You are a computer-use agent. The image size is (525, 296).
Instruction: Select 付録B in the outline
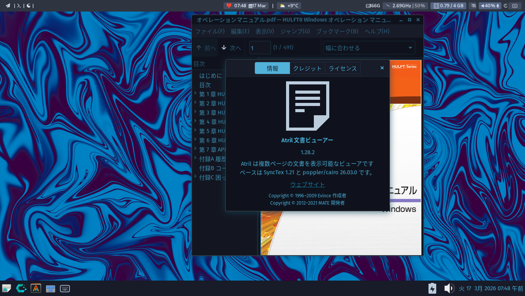tap(212, 168)
